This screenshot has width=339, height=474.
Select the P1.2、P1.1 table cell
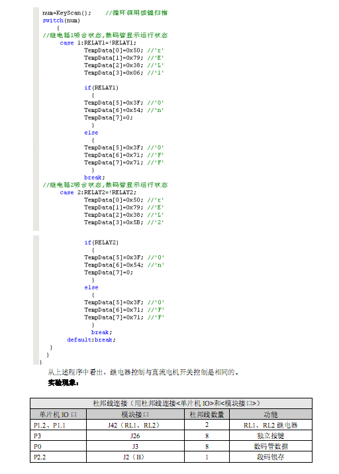click(58, 425)
